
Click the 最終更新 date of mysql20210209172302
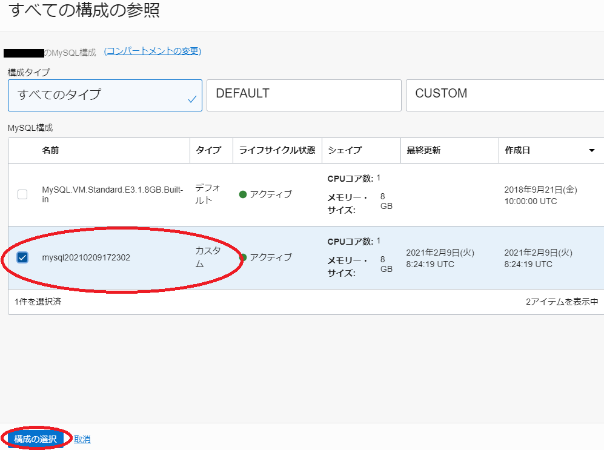440,258
